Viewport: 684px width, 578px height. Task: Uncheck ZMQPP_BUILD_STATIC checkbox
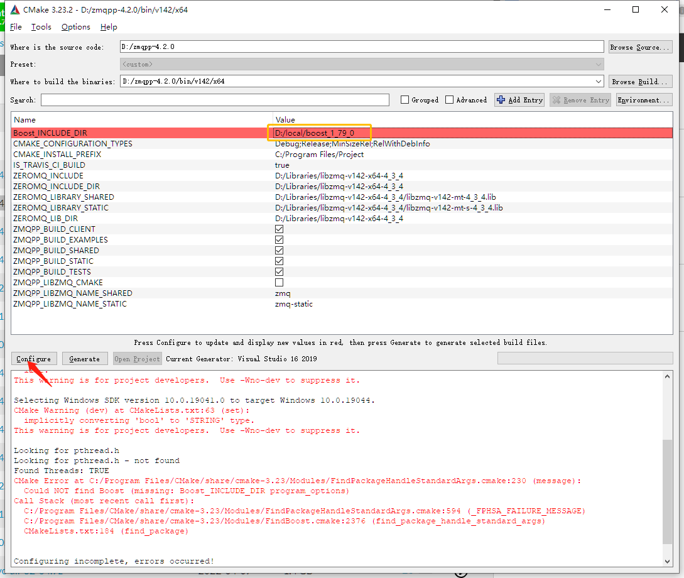click(x=279, y=261)
